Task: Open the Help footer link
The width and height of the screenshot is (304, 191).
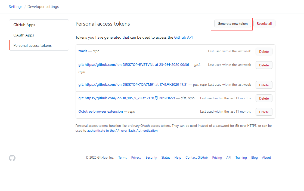Action: 178,158
